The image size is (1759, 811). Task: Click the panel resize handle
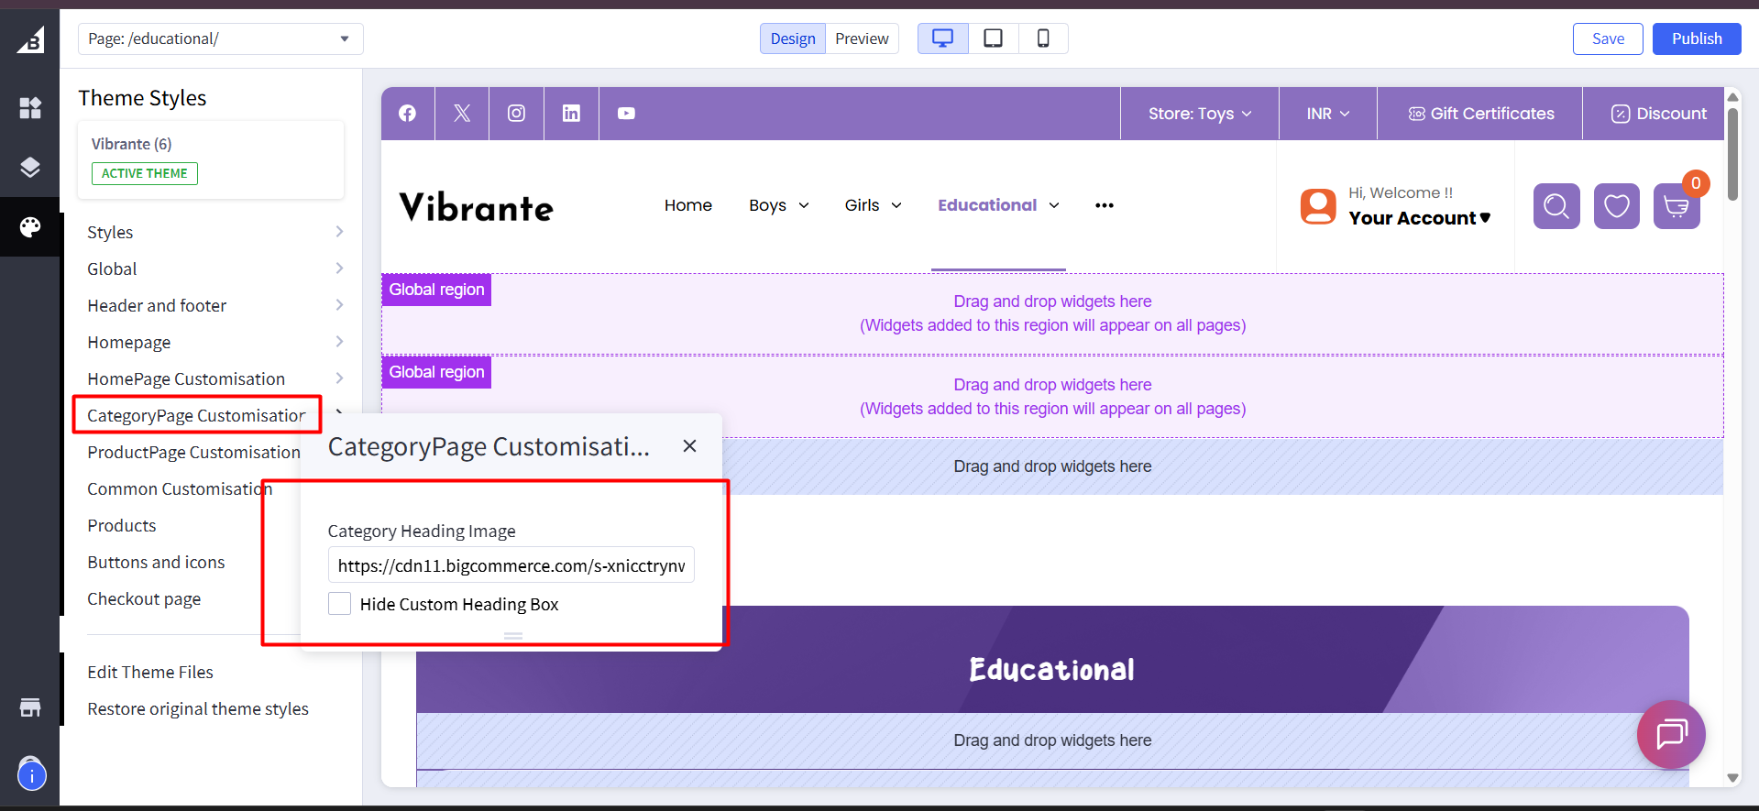tap(513, 636)
